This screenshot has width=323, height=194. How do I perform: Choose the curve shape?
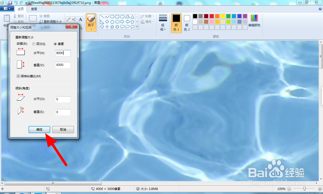point(107,17)
